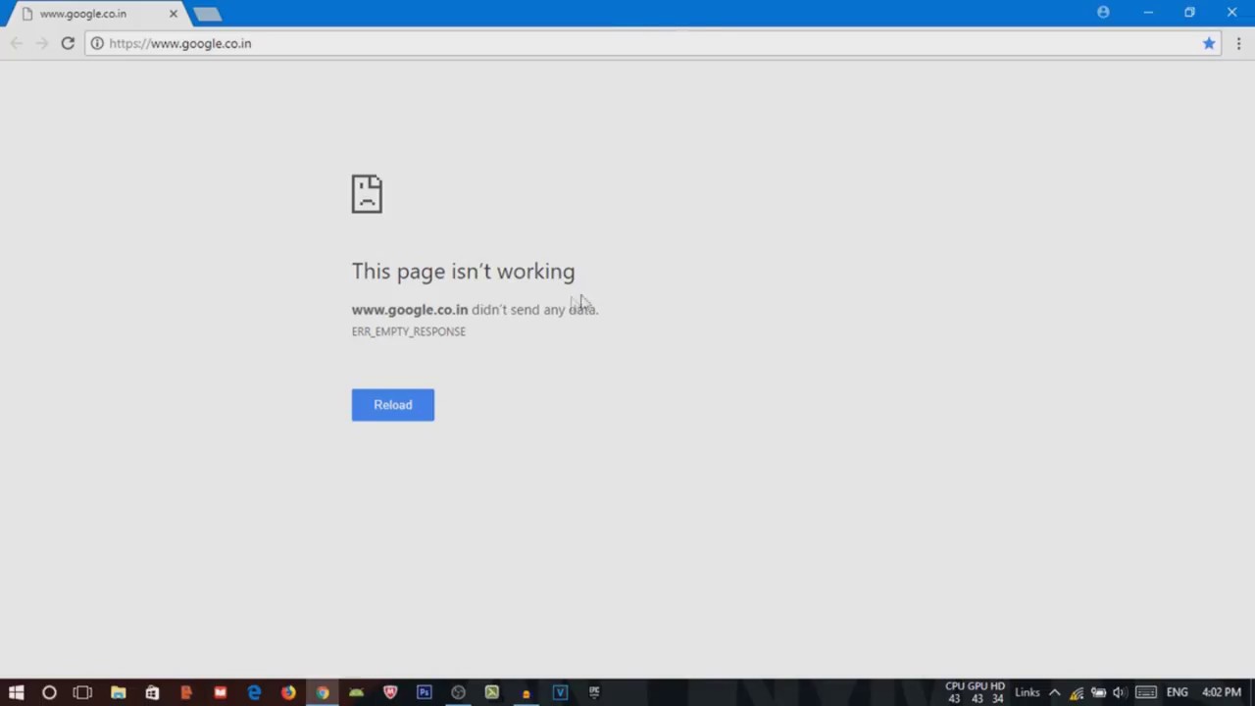Image resolution: width=1255 pixels, height=706 pixels.
Task: Click the ENG language indicator
Action: point(1177,692)
